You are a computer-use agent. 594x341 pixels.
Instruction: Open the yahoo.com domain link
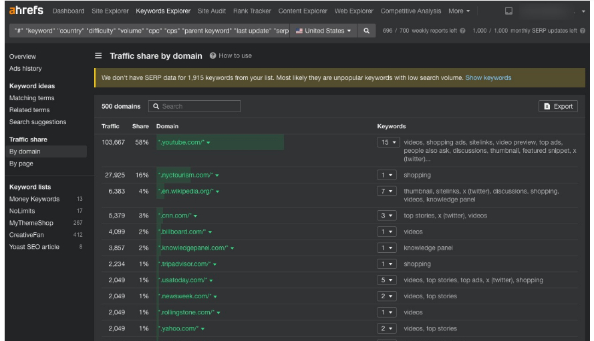(179, 328)
